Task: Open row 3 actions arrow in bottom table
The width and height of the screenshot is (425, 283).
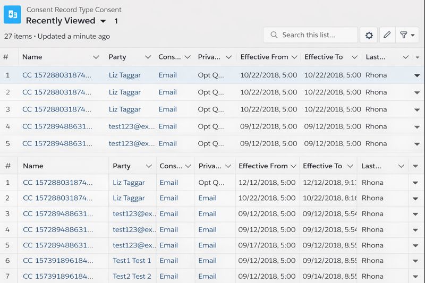Action: (x=415, y=214)
